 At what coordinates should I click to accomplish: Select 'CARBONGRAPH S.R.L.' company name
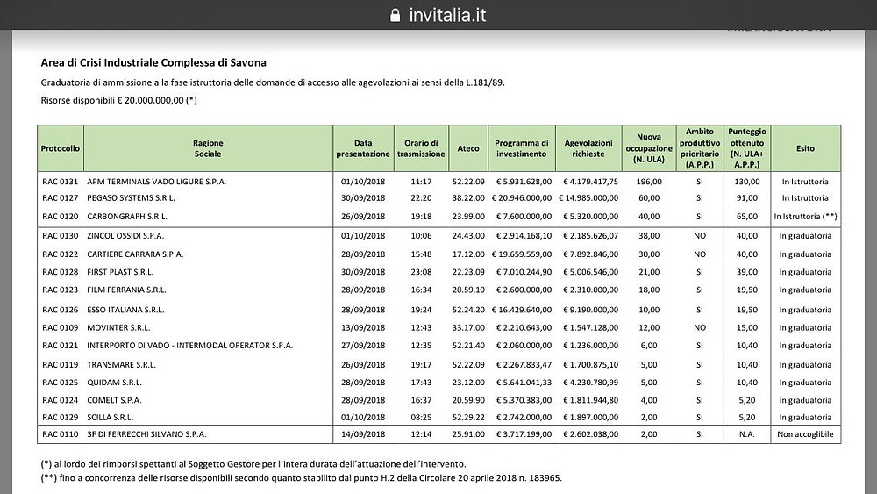click(x=127, y=217)
